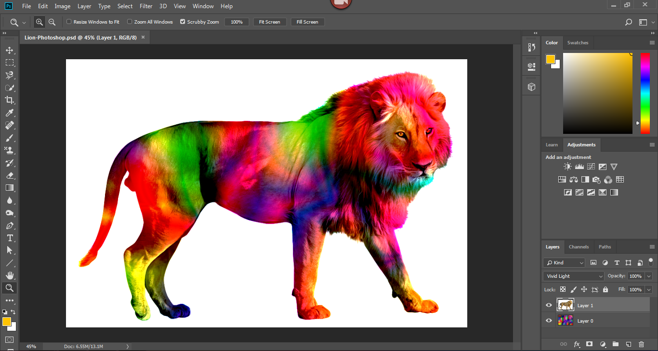Select the Move tool

click(9, 50)
